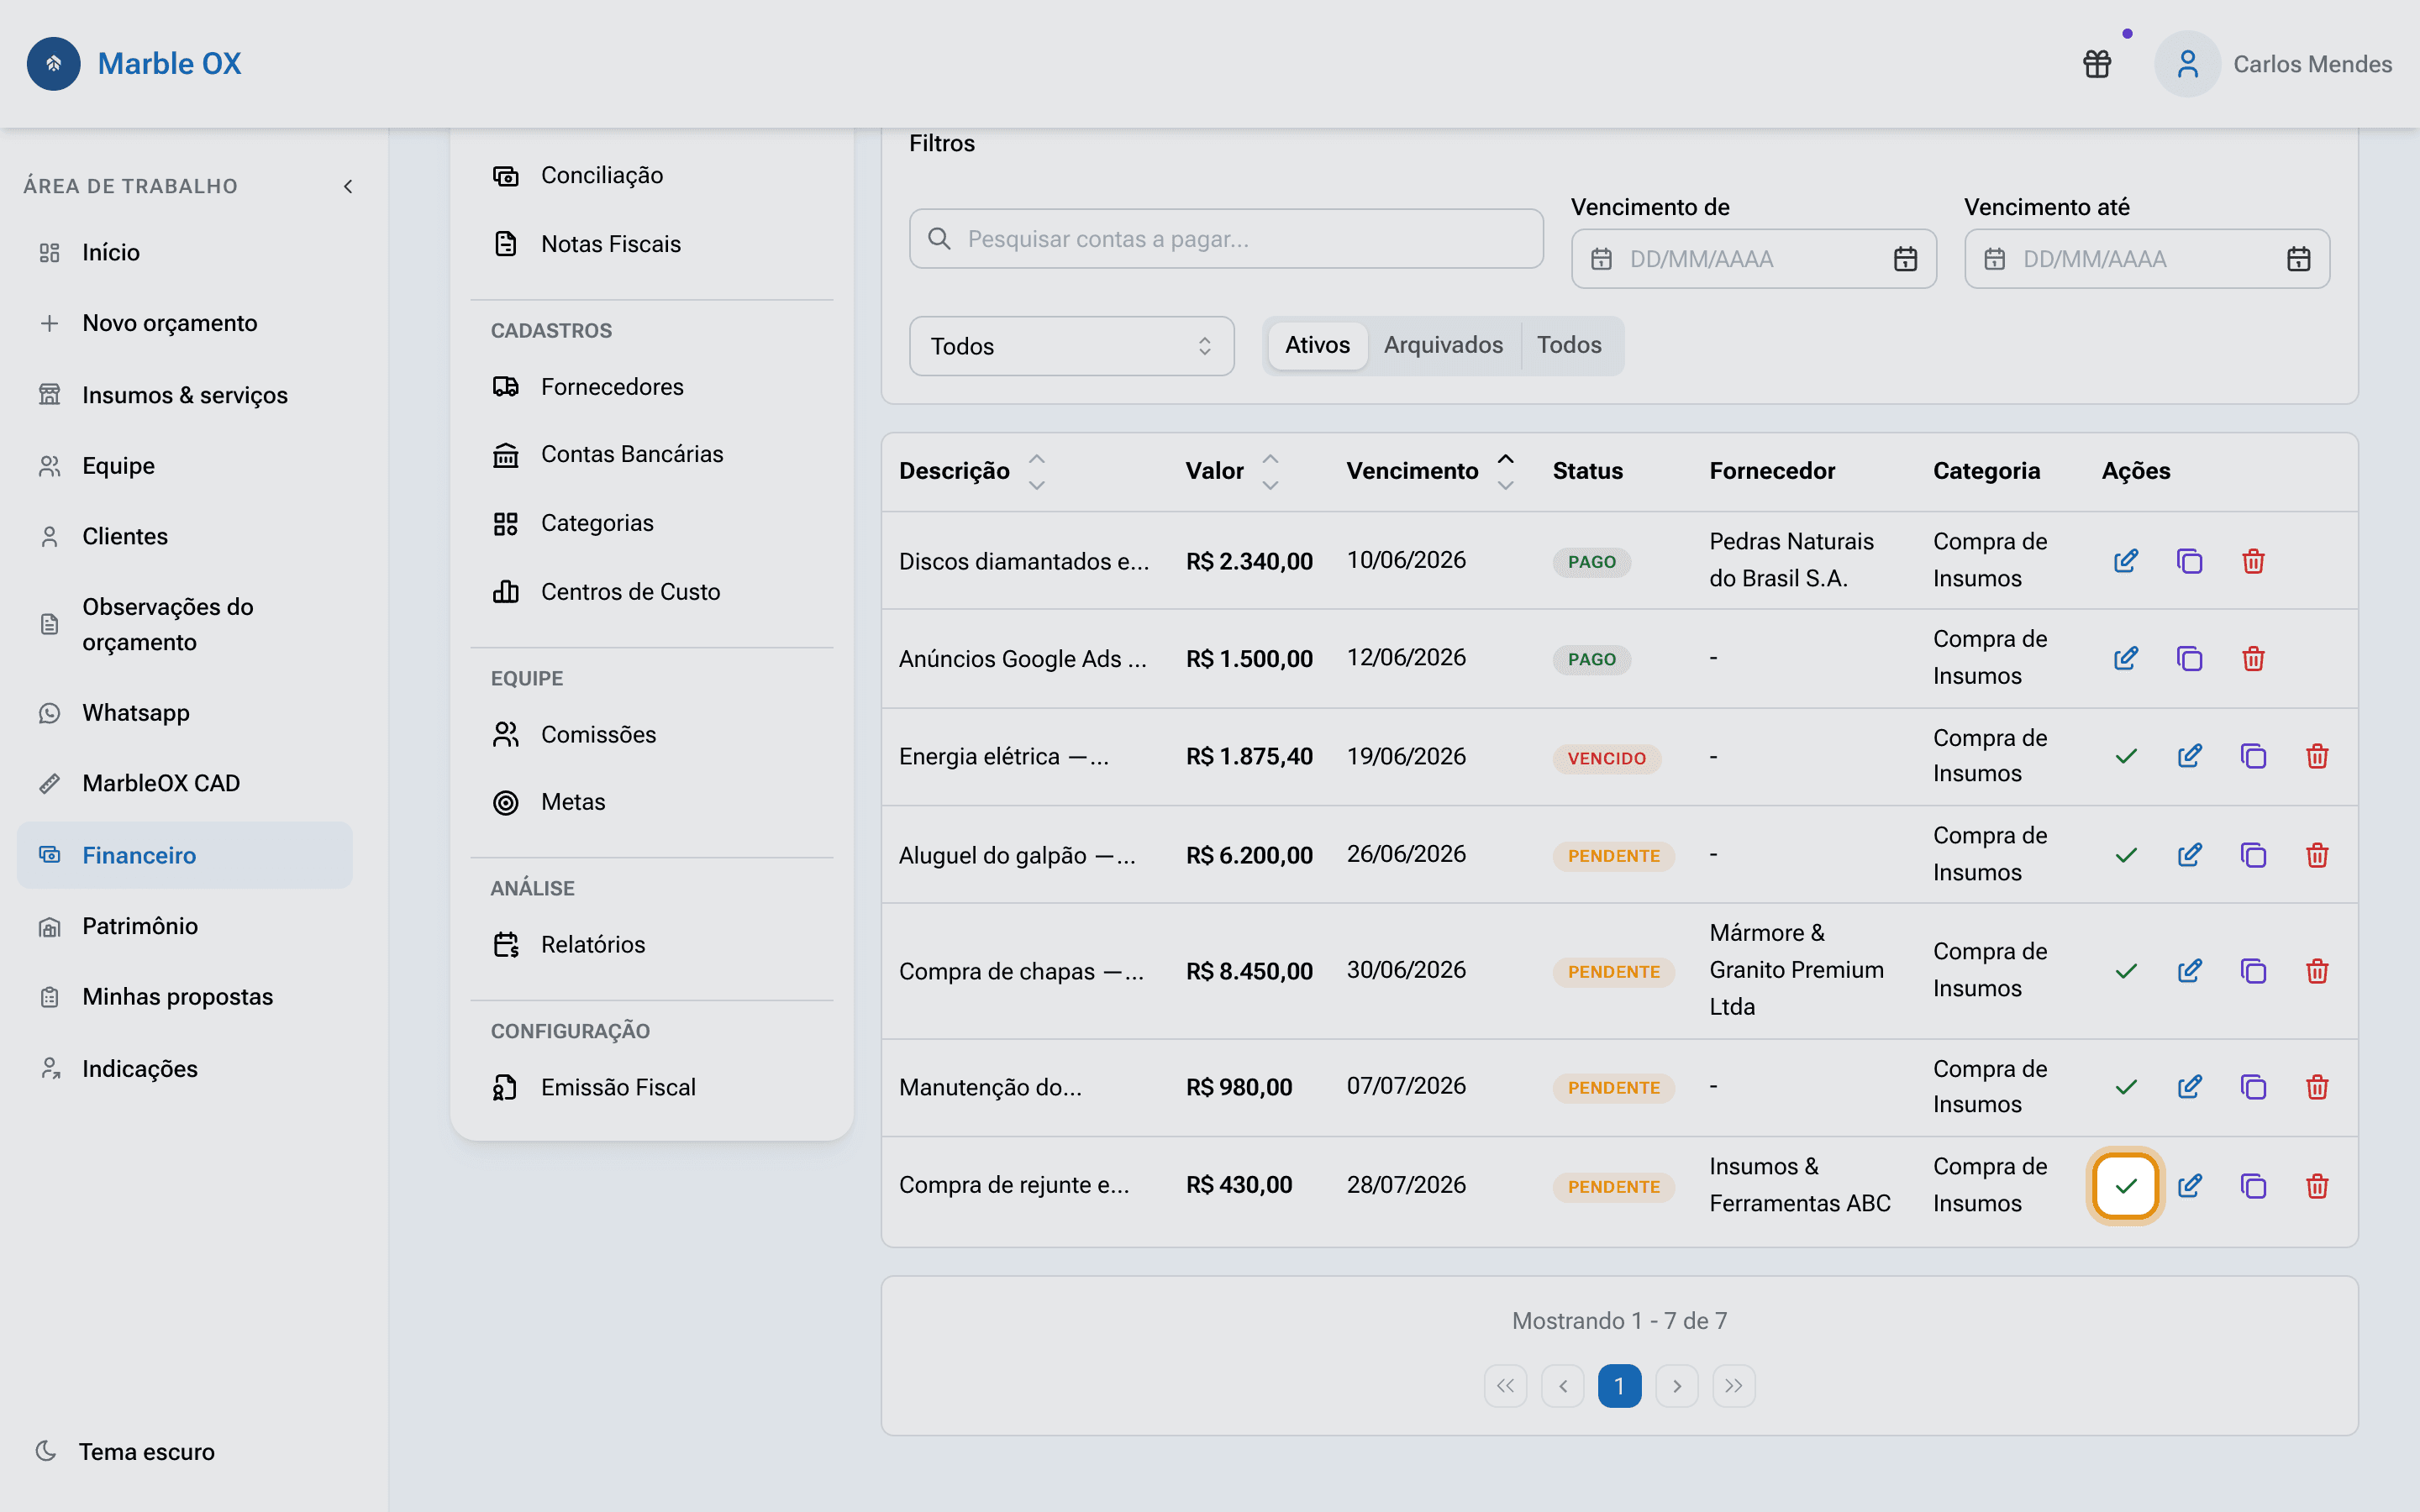Select the Ativos filter tab
The width and height of the screenshot is (2420, 1512).
click(x=1317, y=345)
